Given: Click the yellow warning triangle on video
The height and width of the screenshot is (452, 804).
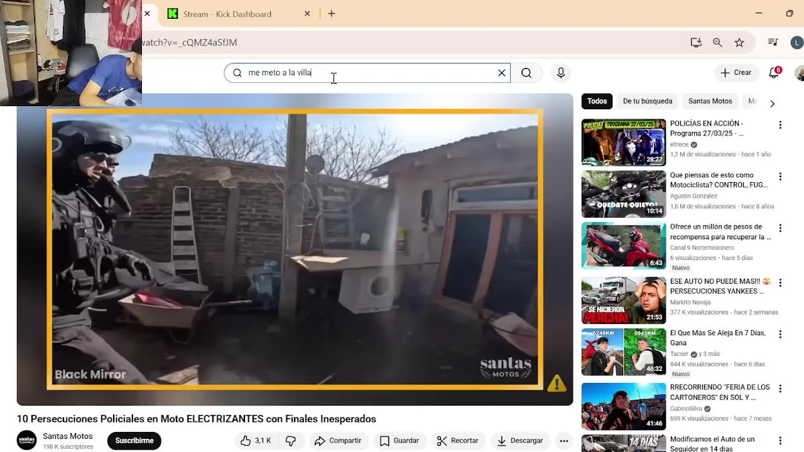Looking at the screenshot, I should pyautogui.click(x=557, y=383).
